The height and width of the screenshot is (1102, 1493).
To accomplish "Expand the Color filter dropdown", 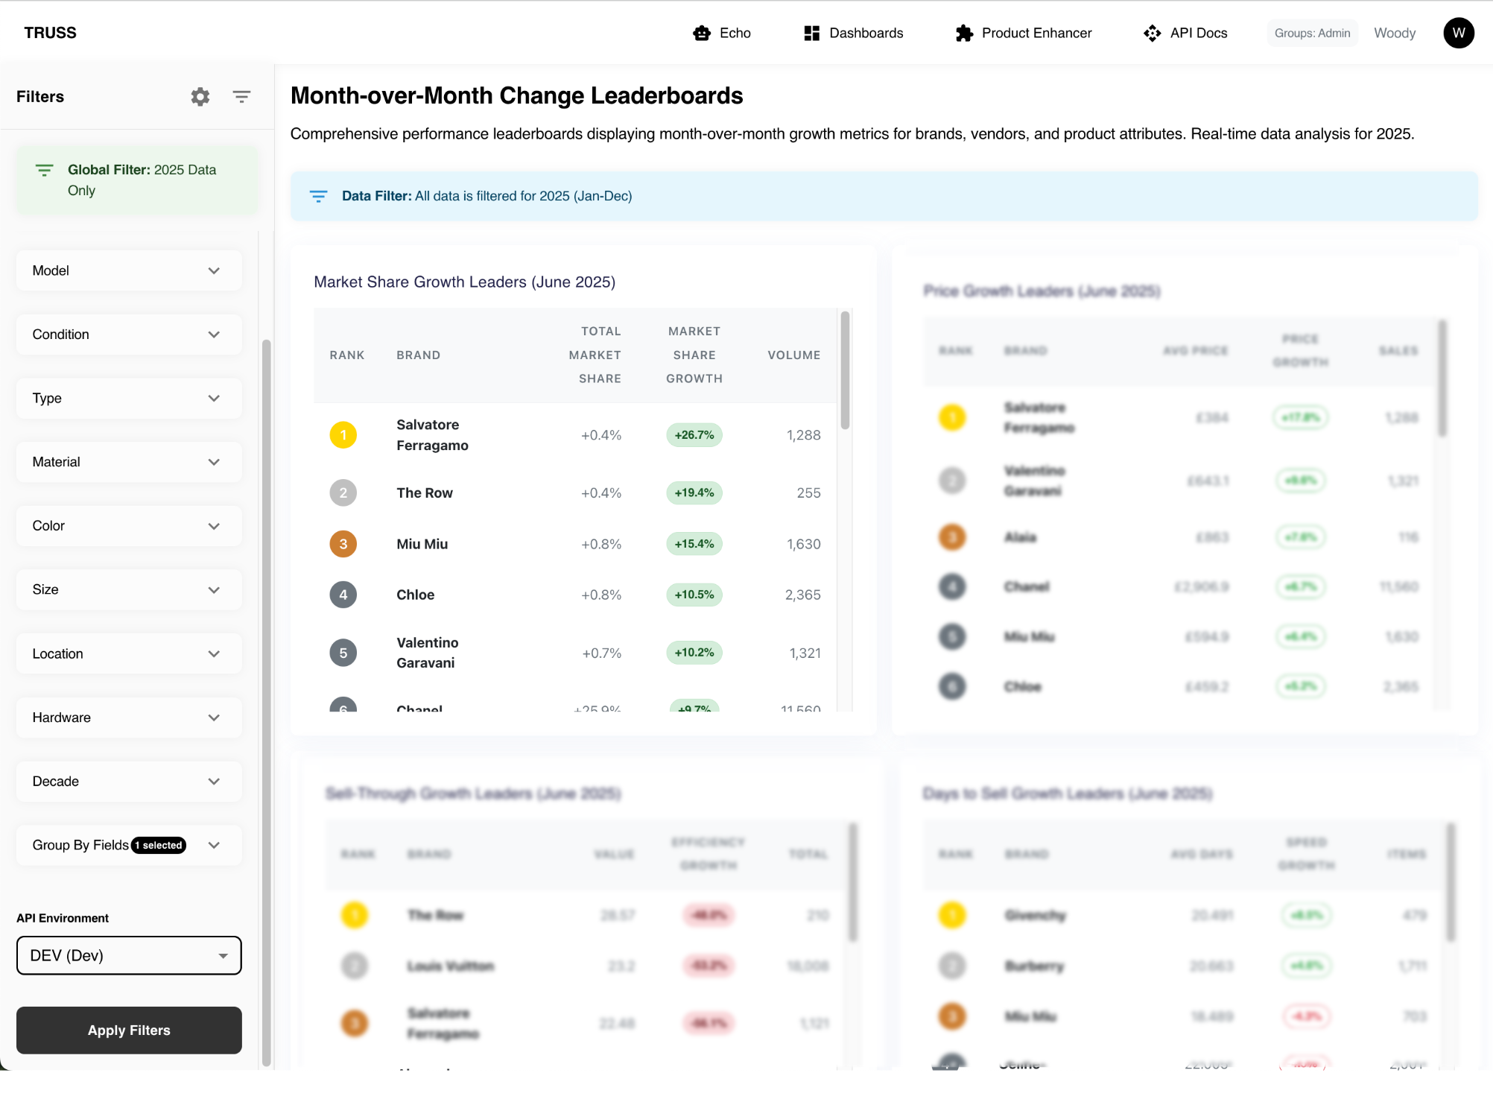I will click(x=129, y=526).
